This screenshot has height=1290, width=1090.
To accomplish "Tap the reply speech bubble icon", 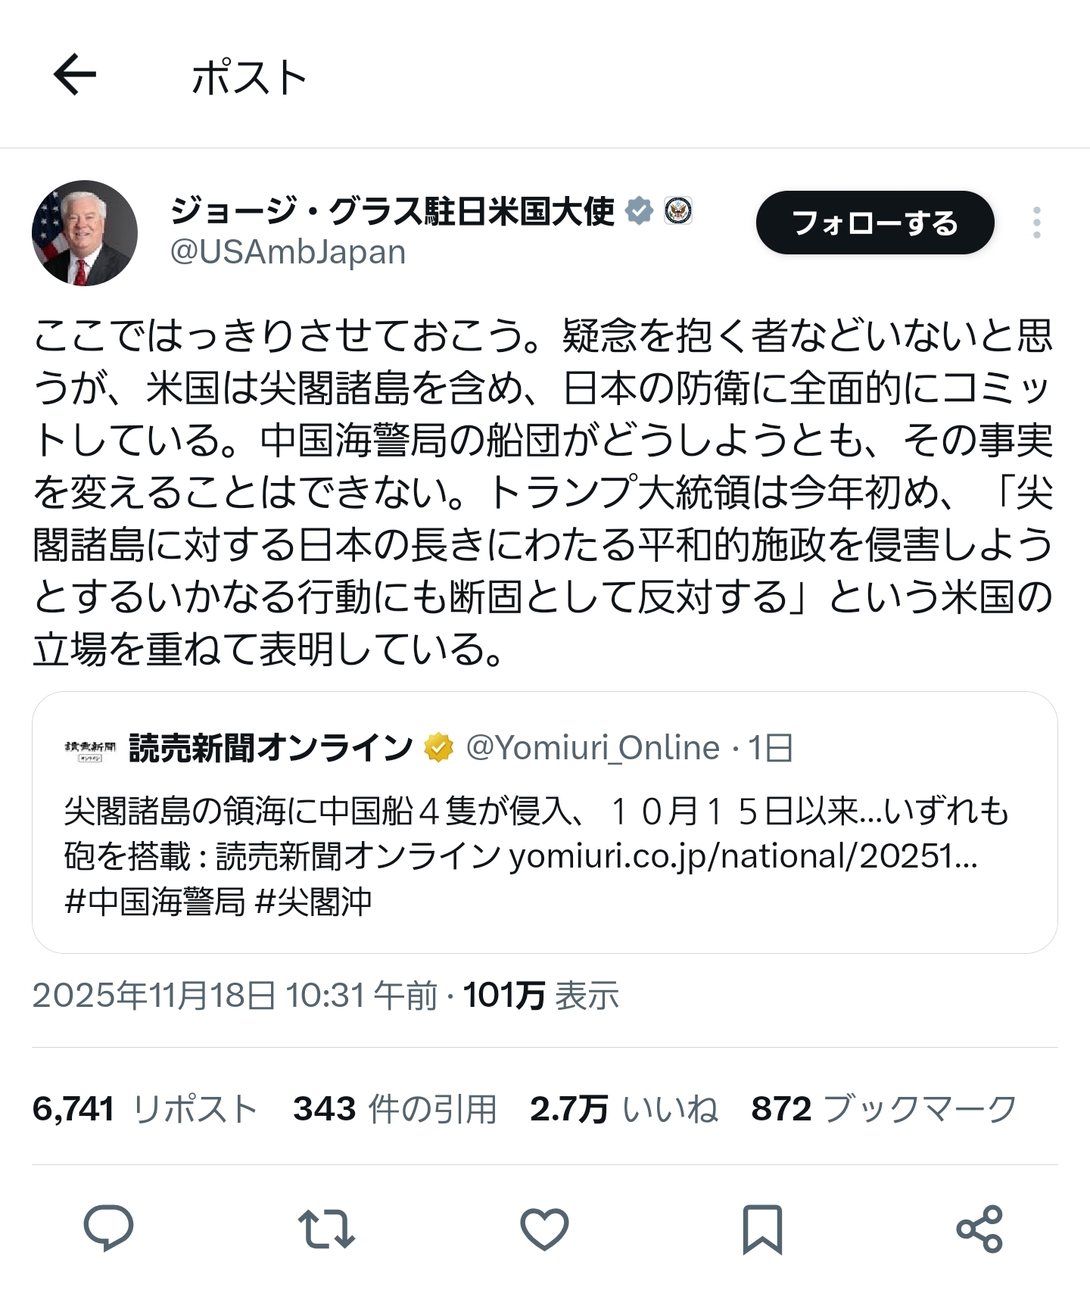I will (x=108, y=1227).
